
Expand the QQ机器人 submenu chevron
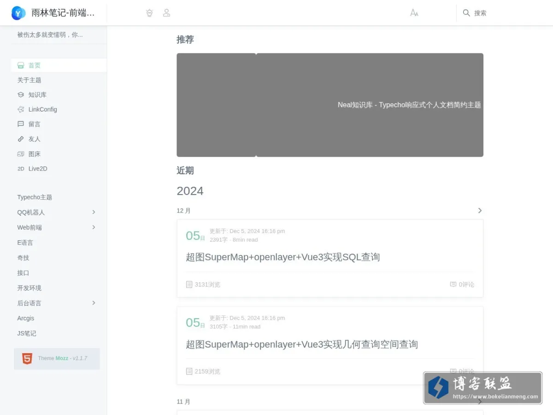point(94,212)
